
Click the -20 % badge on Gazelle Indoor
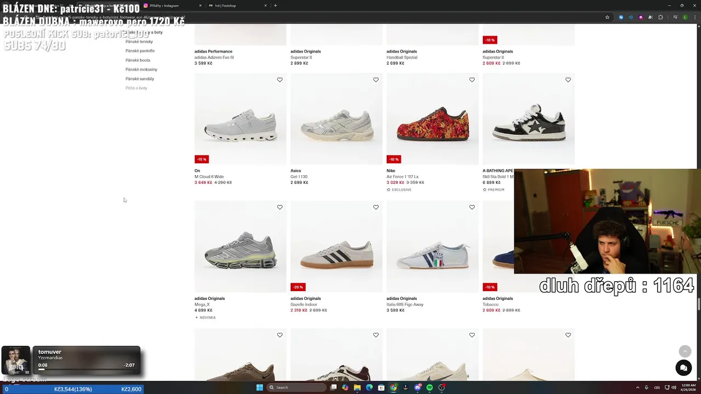tap(298, 287)
